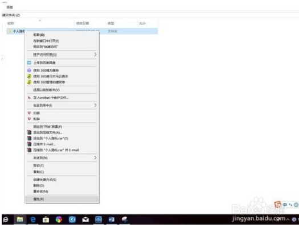Click the 360 trojan cloud scan icon

click(x=29, y=76)
